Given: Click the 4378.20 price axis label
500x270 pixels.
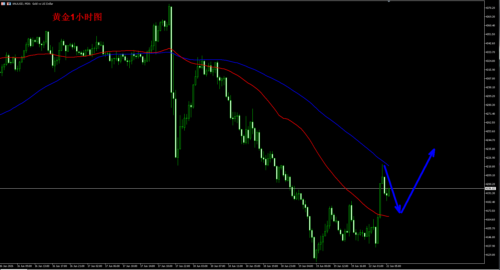Looking at the screenshot, I should [x=490, y=8].
